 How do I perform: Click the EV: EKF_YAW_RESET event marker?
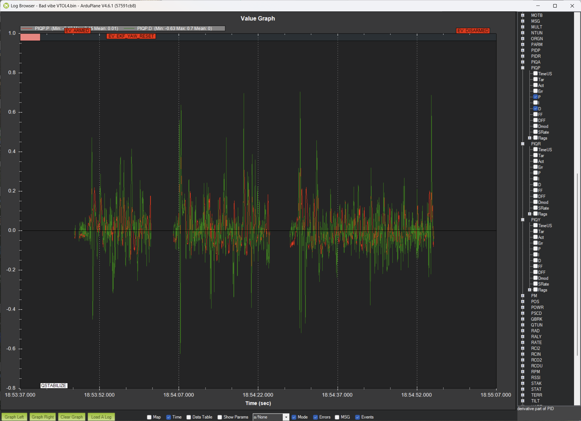131,36
